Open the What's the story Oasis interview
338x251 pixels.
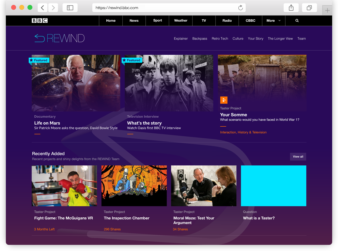pos(144,123)
